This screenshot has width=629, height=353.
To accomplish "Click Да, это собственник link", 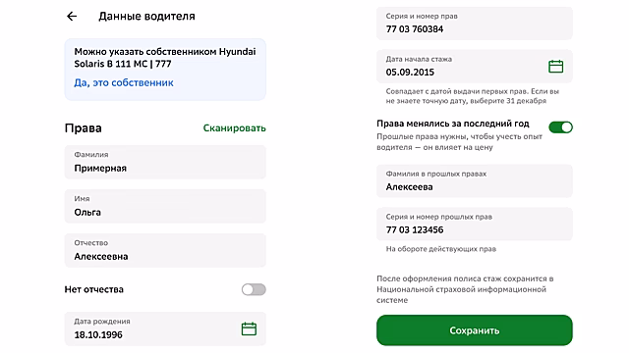I will click(x=124, y=82).
